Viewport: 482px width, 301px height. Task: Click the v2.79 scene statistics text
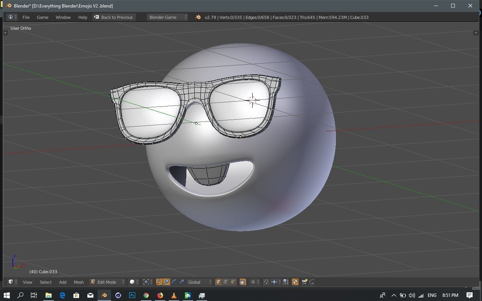click(287, 17)
